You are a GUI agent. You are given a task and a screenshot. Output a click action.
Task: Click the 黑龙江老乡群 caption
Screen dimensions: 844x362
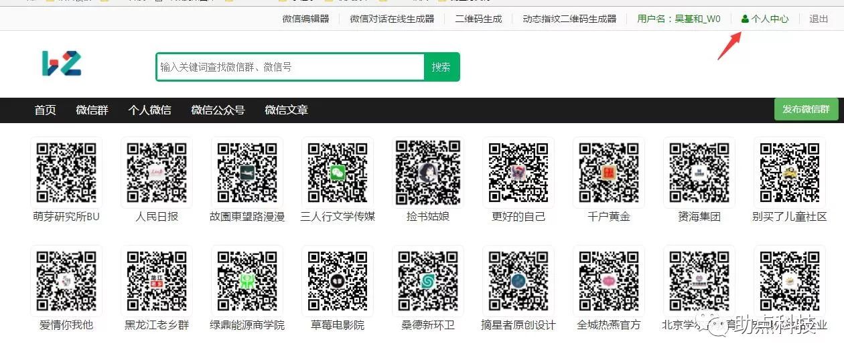[x=157, y=325]
